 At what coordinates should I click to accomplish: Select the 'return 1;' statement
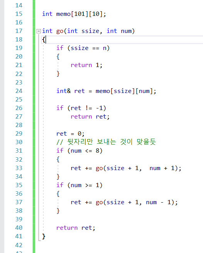pos(86,65)
